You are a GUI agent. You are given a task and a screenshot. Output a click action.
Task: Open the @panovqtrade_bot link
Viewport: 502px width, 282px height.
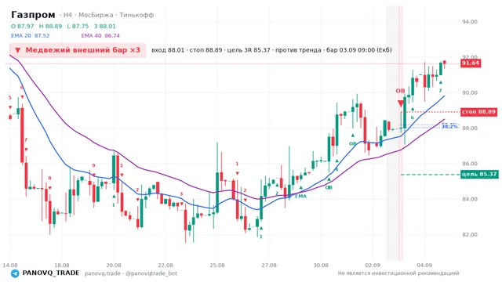151,273
